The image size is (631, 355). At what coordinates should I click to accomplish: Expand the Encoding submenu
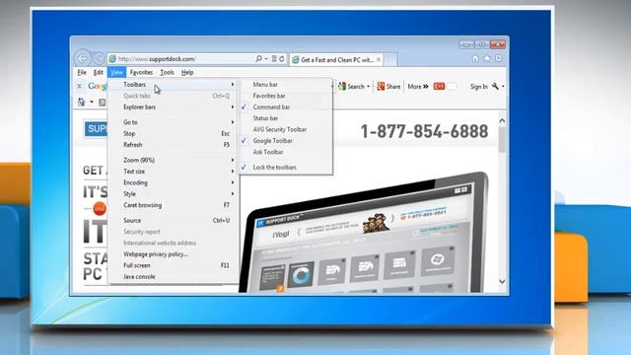coord(174,182)
